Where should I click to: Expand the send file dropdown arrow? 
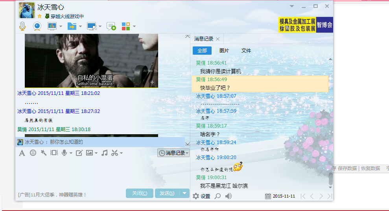(80, 26)
